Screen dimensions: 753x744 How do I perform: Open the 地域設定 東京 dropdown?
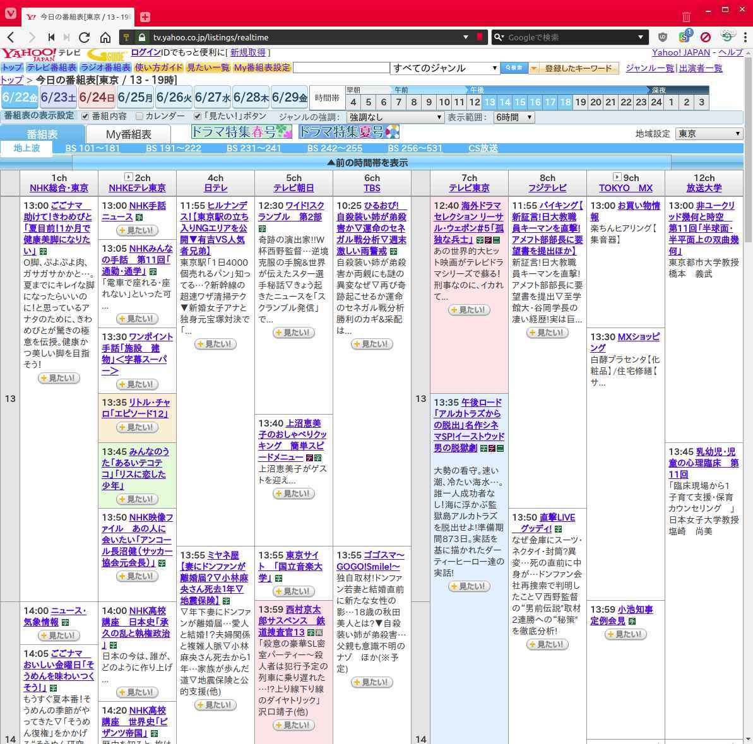(709, 133)
